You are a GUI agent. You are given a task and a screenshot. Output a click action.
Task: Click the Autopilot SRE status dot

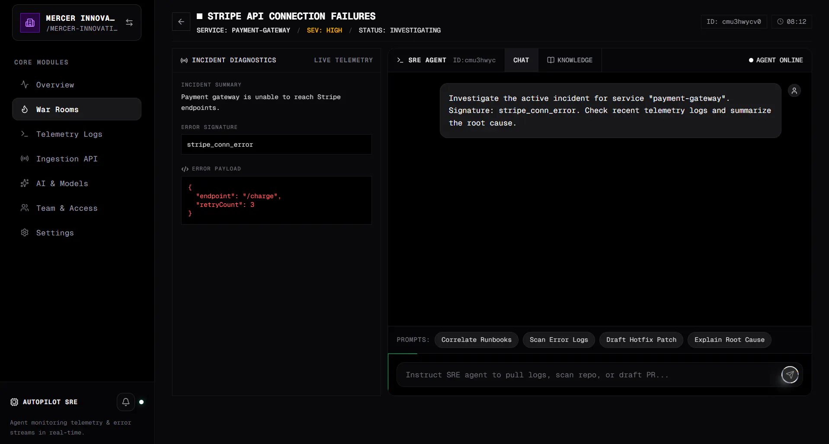pyautogui.click(x=141, y=402)
